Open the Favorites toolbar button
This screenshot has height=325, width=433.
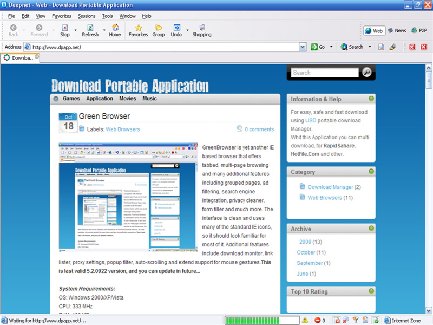[138, 31]
